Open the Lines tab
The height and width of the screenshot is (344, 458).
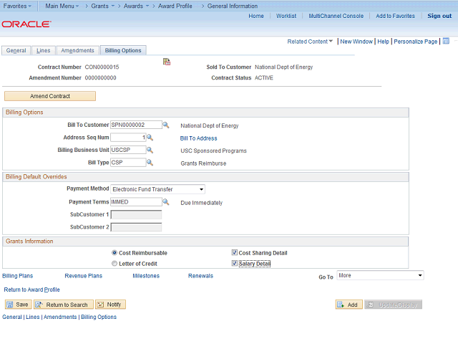(x=43, y=51)
